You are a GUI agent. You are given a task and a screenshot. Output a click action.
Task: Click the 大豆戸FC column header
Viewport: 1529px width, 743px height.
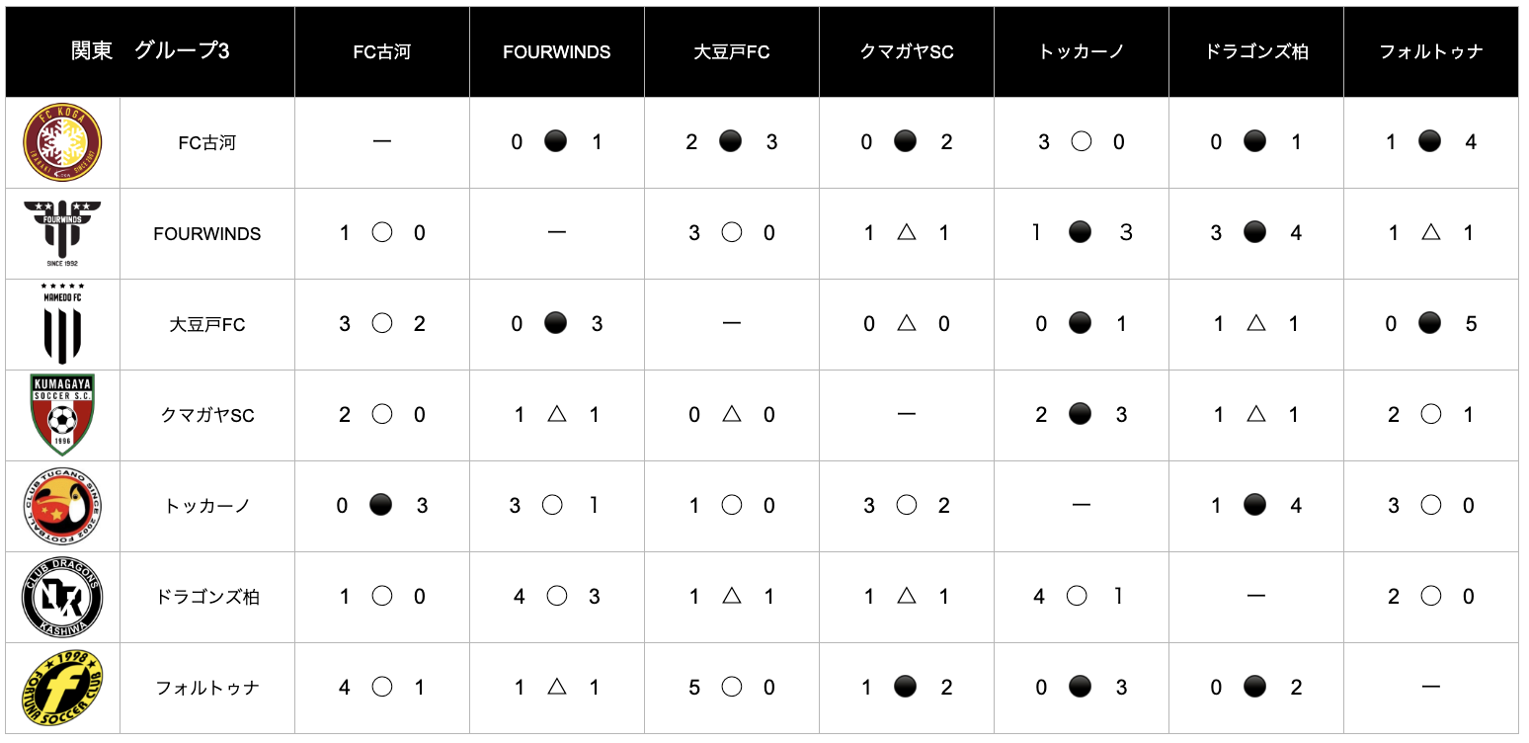(x=731, y=51)
